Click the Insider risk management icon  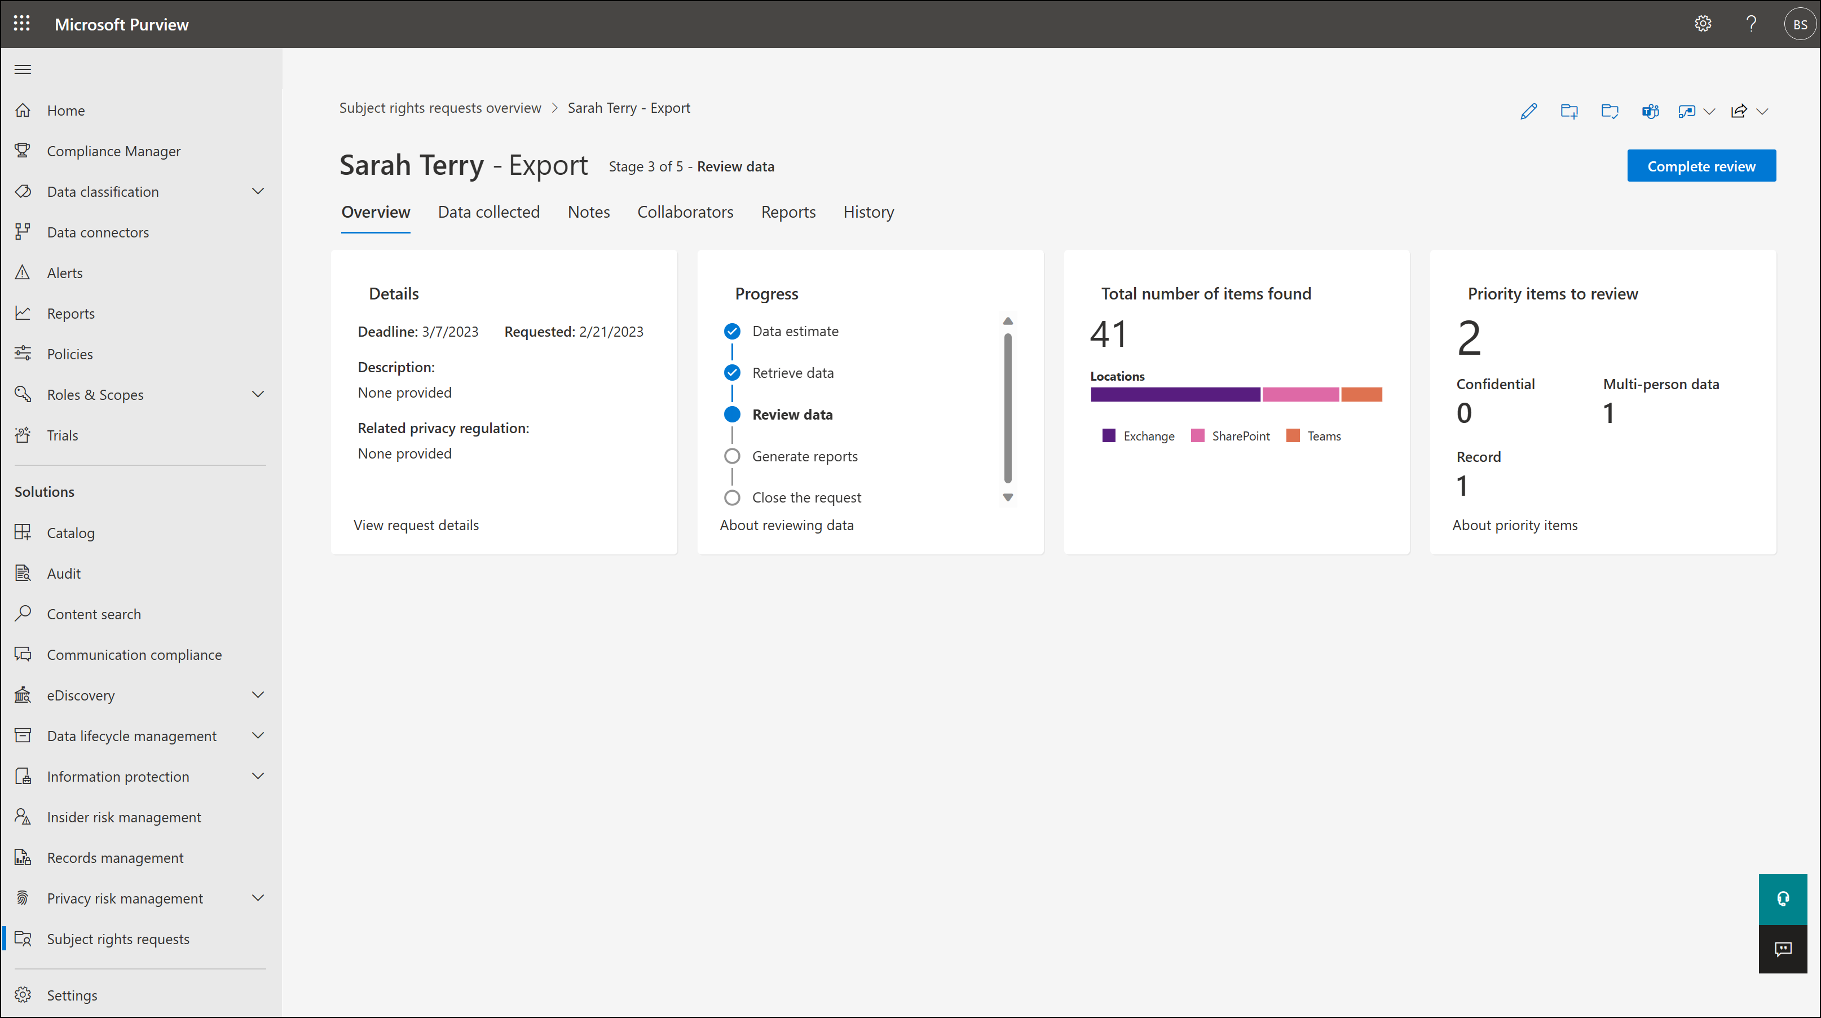(23, 817)
